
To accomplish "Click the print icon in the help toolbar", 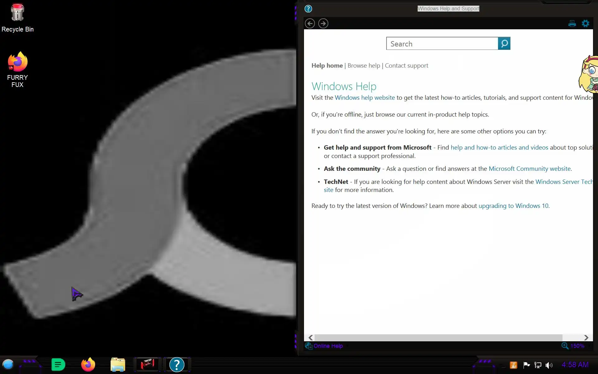I will [x=572, y=24].
